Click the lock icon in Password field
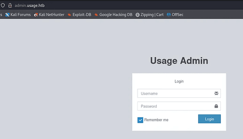 click(216, 106)
